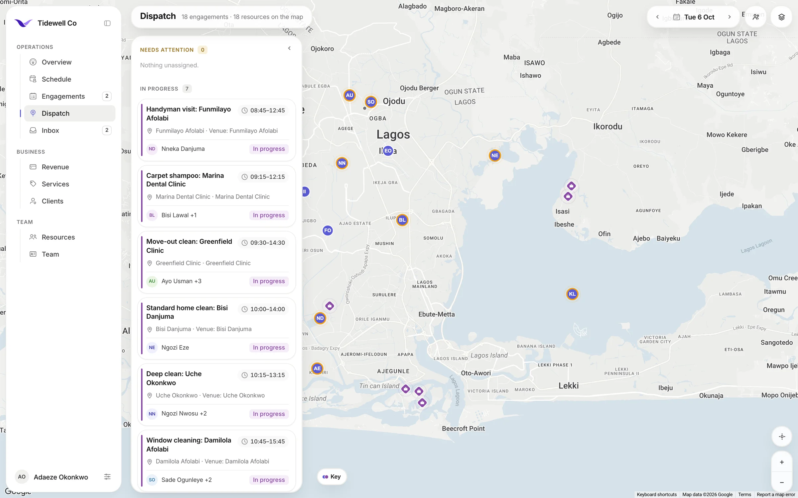798x498 pixels.
Task: Open Keyboard shortcuts link
Action: [x=656, y=494]
